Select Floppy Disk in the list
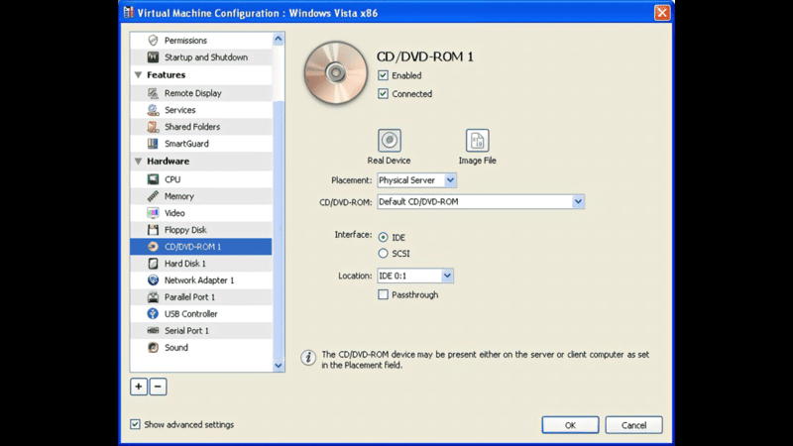This screenshot has height=446, width=793. coord(201,230)
